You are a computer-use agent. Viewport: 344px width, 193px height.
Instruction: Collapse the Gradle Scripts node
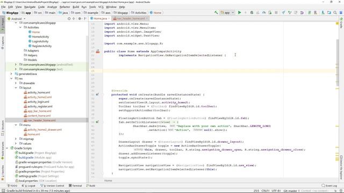tap(7, 148)
